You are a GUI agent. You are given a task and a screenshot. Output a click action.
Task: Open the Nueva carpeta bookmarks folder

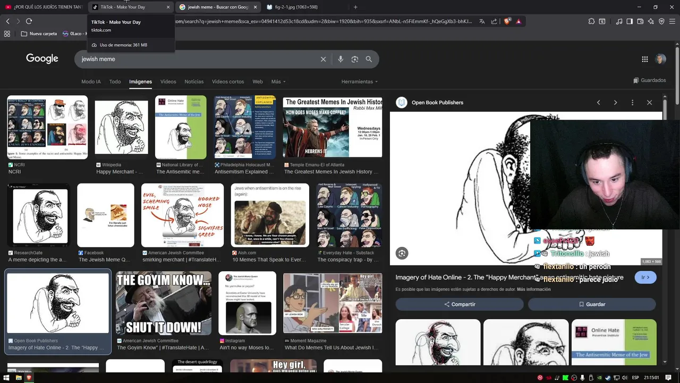(x=39, y=34)
